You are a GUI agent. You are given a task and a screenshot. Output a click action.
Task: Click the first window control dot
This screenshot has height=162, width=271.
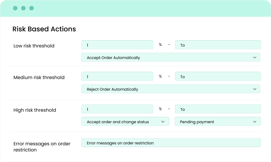(x=15, y=8)
